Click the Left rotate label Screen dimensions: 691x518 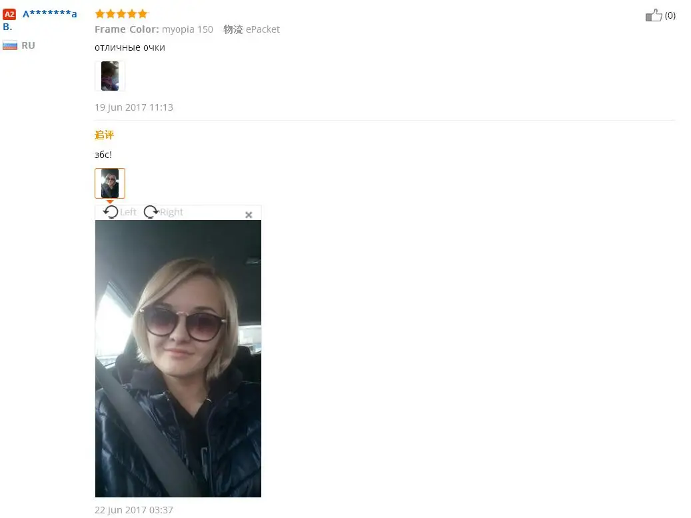(x=128, y=212)
